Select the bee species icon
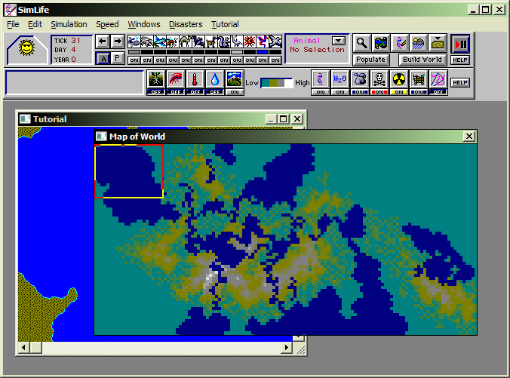510x378 pixels. 172,41
